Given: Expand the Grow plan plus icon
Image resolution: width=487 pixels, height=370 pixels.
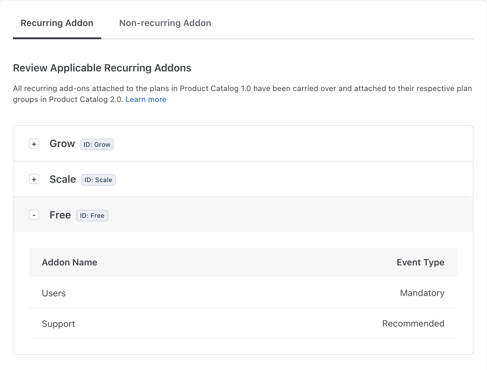Looking at the screenshot, I should [x=34, y=144].
